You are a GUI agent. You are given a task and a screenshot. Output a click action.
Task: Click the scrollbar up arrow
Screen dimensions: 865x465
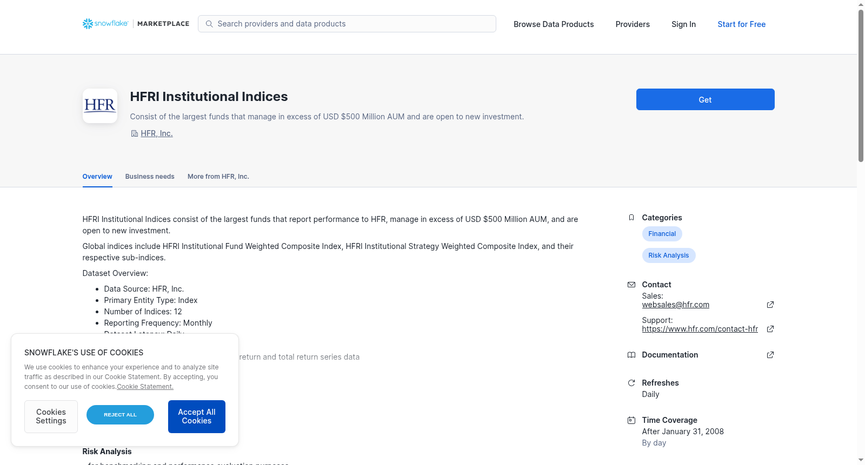click(x=861, y=4)
